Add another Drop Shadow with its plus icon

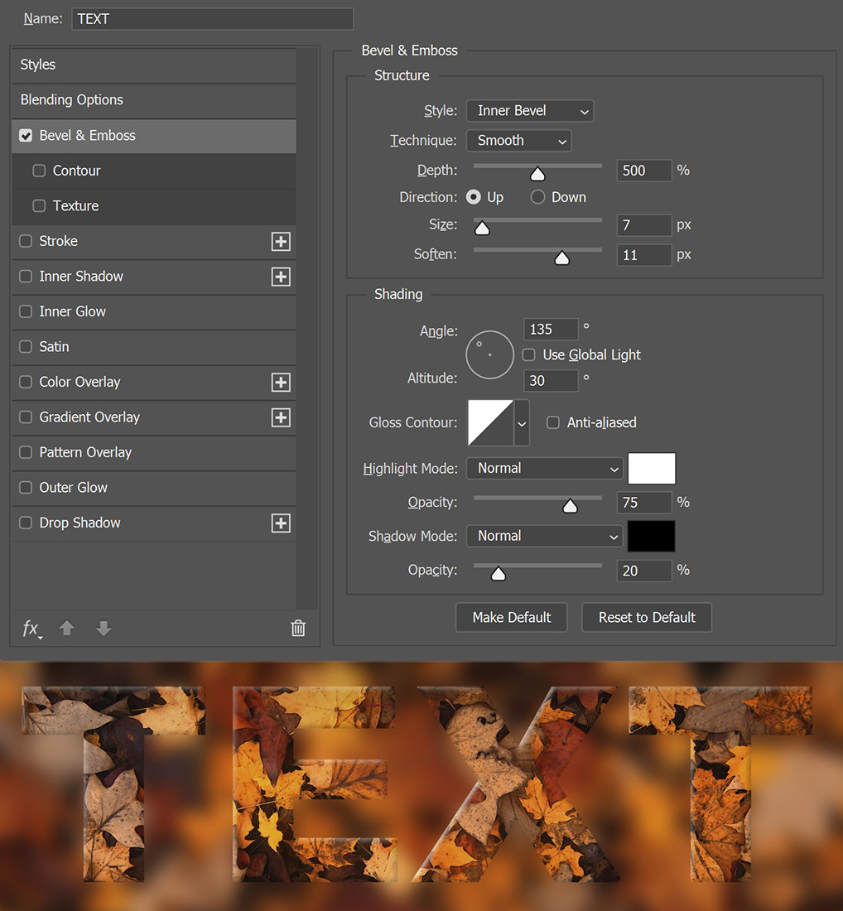click(x=281, y=523)
